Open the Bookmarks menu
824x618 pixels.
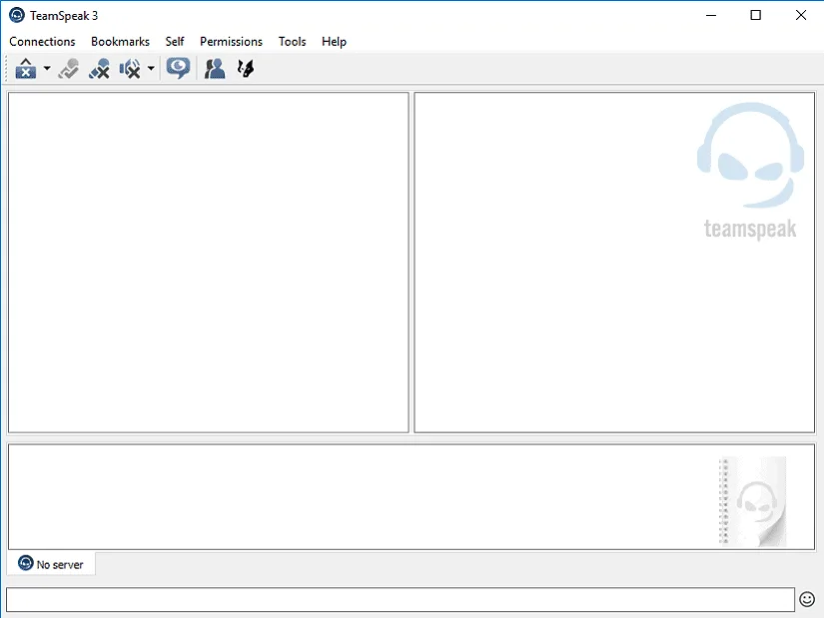pos(120,42)
